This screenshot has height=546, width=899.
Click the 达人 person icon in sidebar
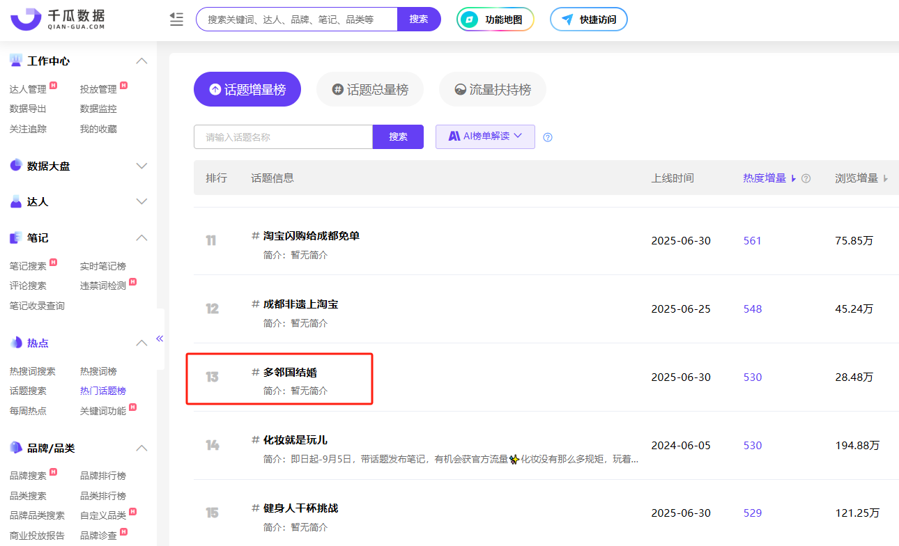point(15,202)
